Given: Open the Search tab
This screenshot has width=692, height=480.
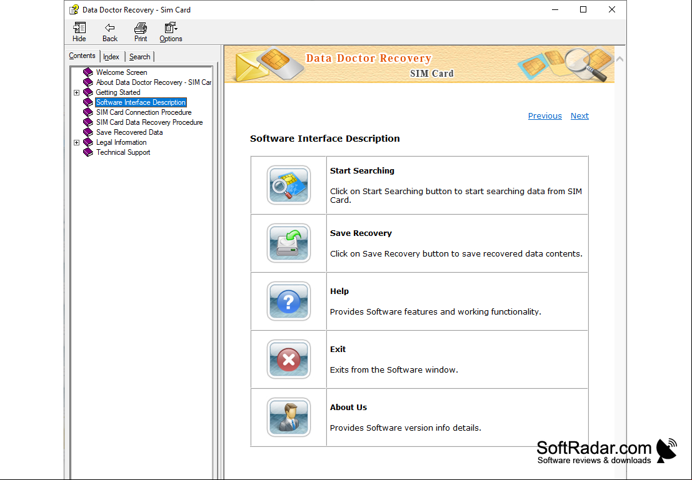Looking at the screenshot, I should point(140,57).
